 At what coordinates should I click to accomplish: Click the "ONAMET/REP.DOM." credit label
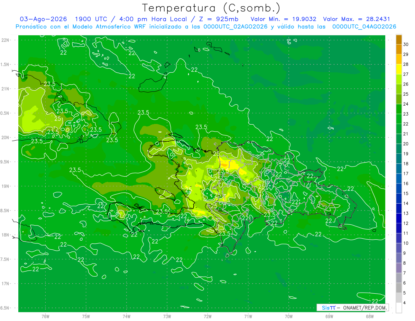[365, 307]
